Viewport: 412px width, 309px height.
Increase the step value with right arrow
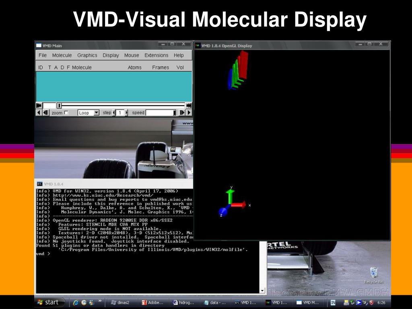click(x=126, y=113)
